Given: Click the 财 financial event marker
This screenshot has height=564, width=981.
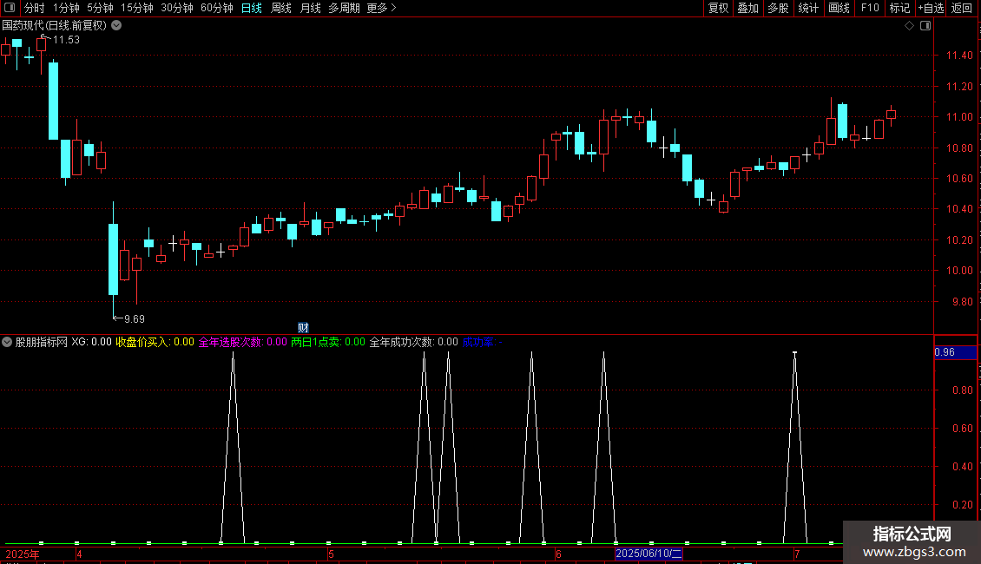Looking at the screenshot, I should pos(304,328).
